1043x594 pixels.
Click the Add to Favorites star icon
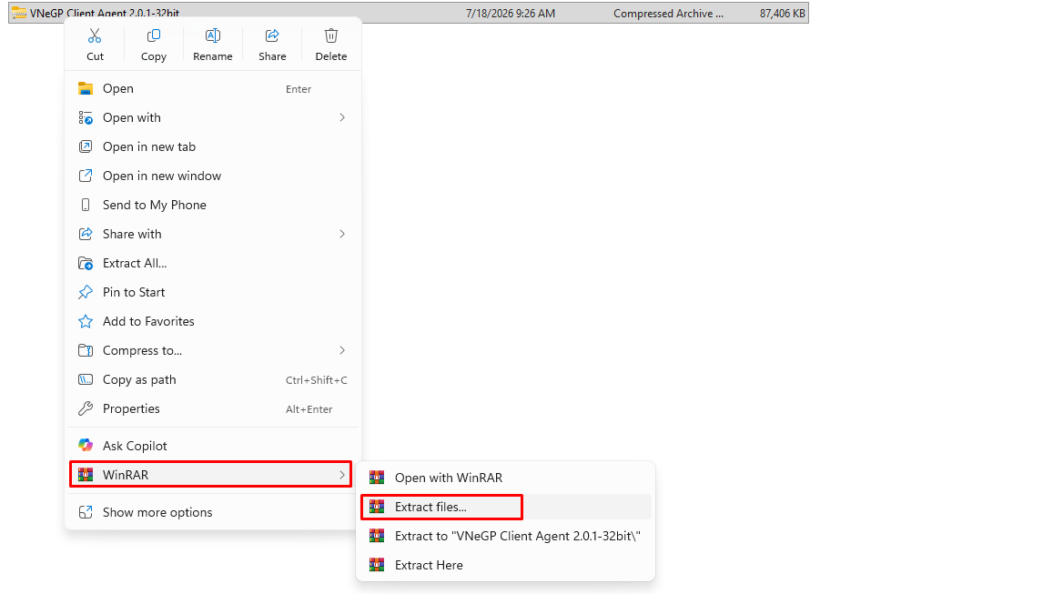point(86,321)
